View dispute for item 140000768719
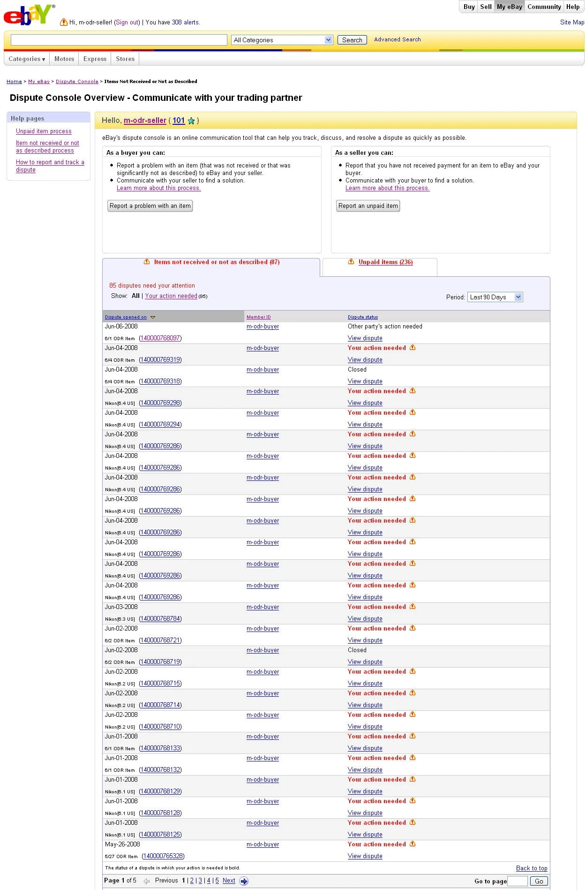This screenshot has width=586, height=890. tap(365, 662)
